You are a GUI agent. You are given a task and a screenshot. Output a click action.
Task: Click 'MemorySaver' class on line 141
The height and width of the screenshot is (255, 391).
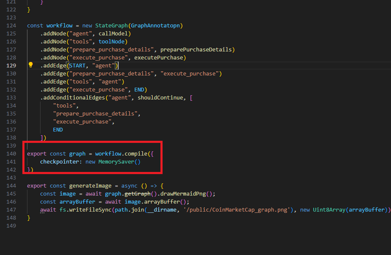116,162
